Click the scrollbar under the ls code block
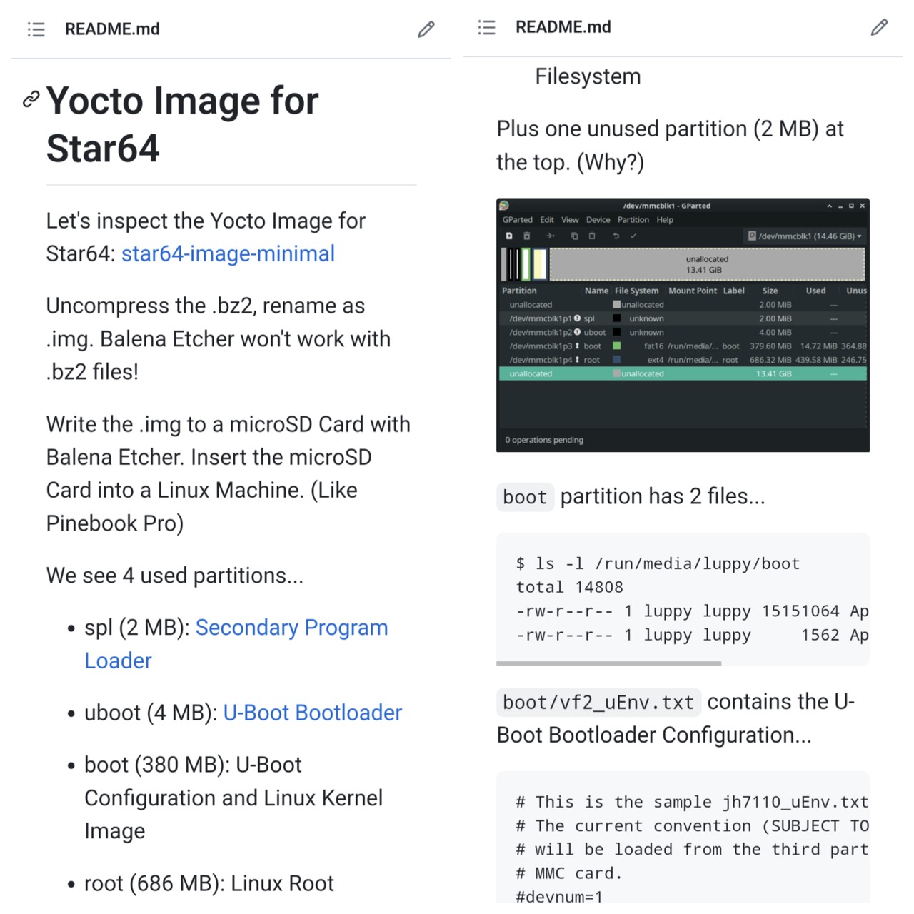The width and height of the screenshot is (914, 914). (608, 663)
